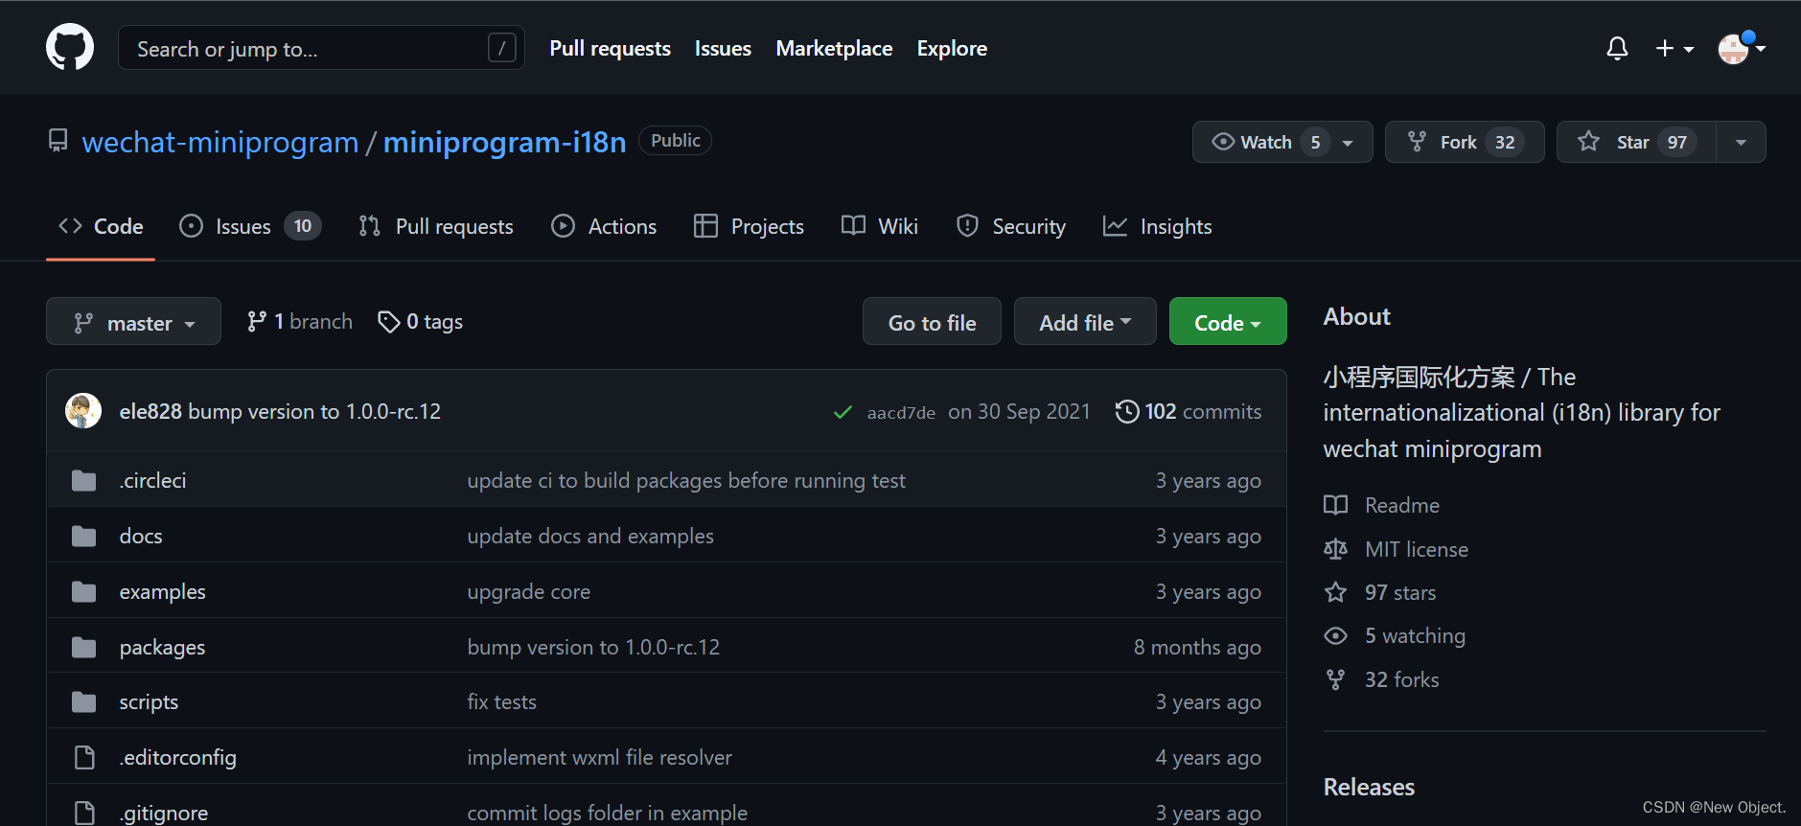Open the user avatar menu

pos(1741,48)
